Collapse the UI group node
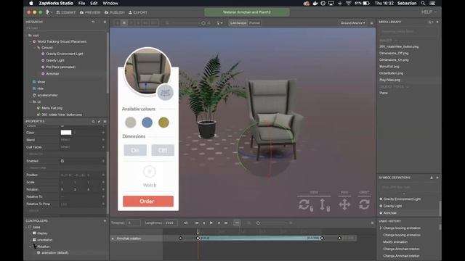The image size is (465, 261). coord(31,101)
